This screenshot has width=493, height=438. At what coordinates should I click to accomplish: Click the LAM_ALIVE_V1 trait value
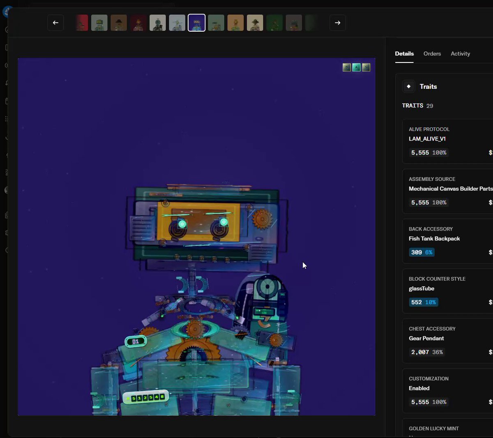(427, 139)
